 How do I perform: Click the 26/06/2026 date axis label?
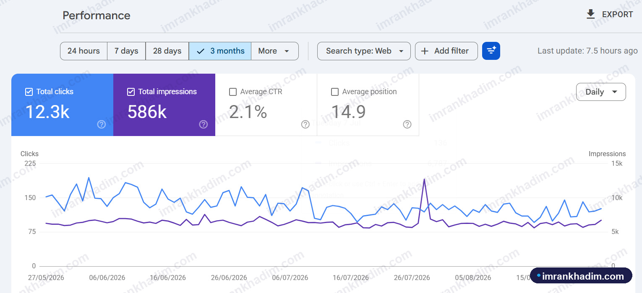(229, 278)
